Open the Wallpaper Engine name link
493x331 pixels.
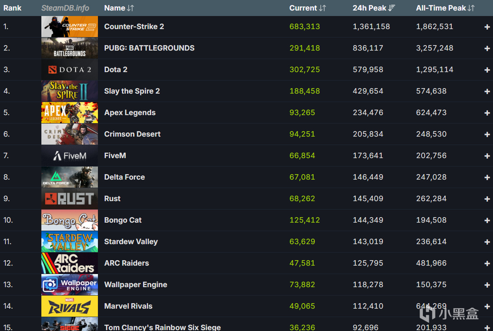[x=136, y=285]
